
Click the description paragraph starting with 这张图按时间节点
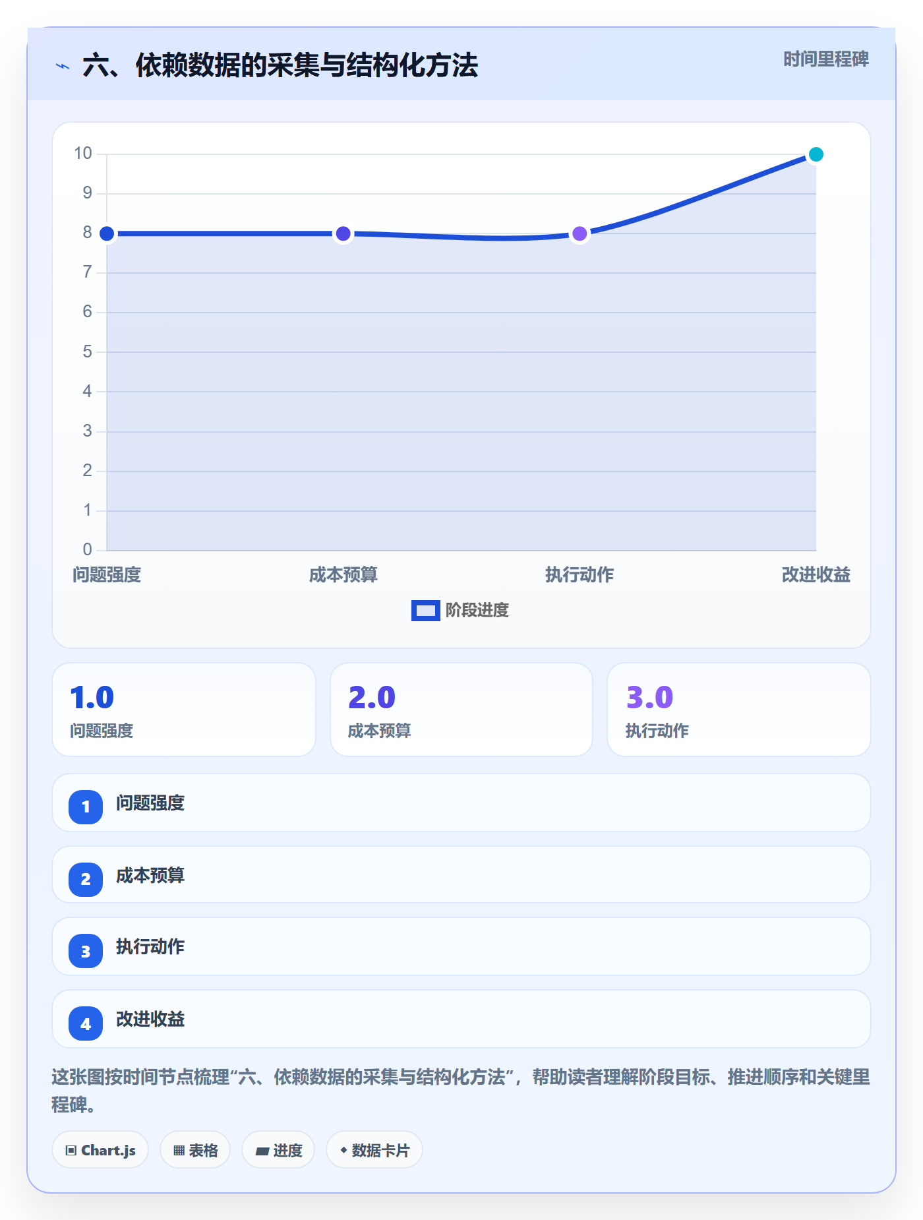(x=461, y=1091)
